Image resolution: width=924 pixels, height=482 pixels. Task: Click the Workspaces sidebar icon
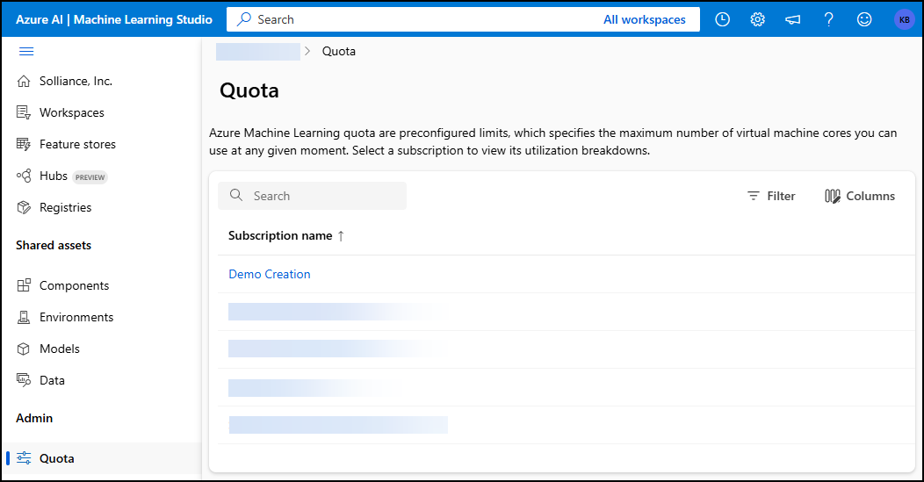pyautogui.click(x=24, y=112)
